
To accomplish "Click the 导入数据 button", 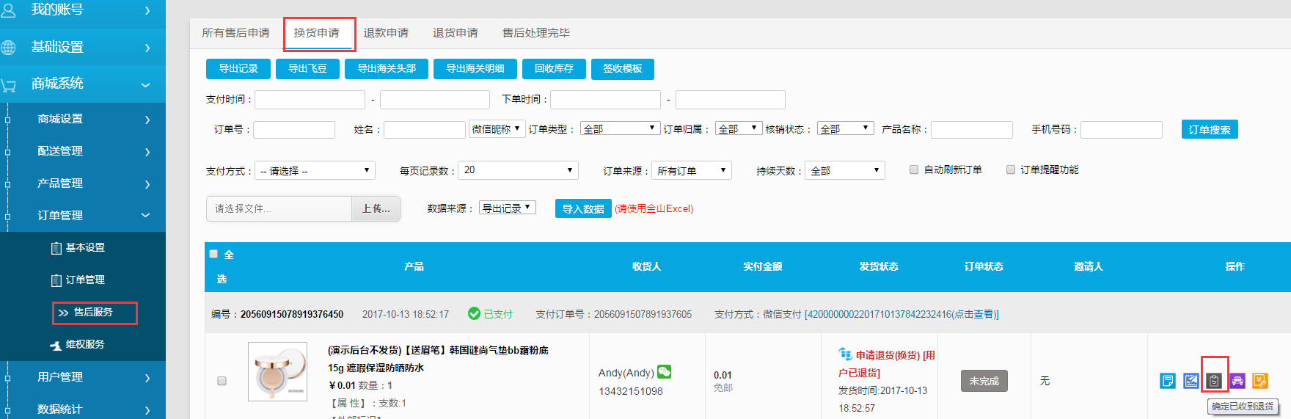I will click(583, 209).
